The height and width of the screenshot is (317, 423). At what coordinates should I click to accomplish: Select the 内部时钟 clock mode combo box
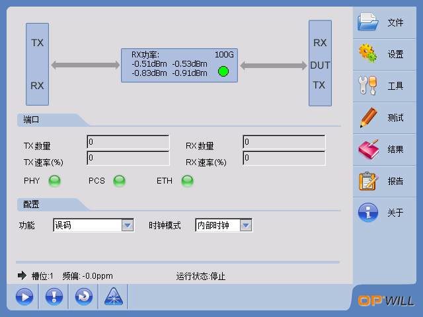coord(223,225)
